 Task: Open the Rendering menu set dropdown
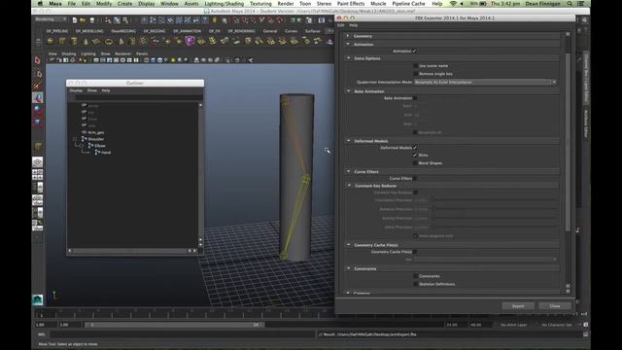pyautogui.click(x=51, y=19)
